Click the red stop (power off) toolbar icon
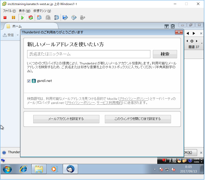The width and height of the screenshot is (205, 180). pos(5,18)
